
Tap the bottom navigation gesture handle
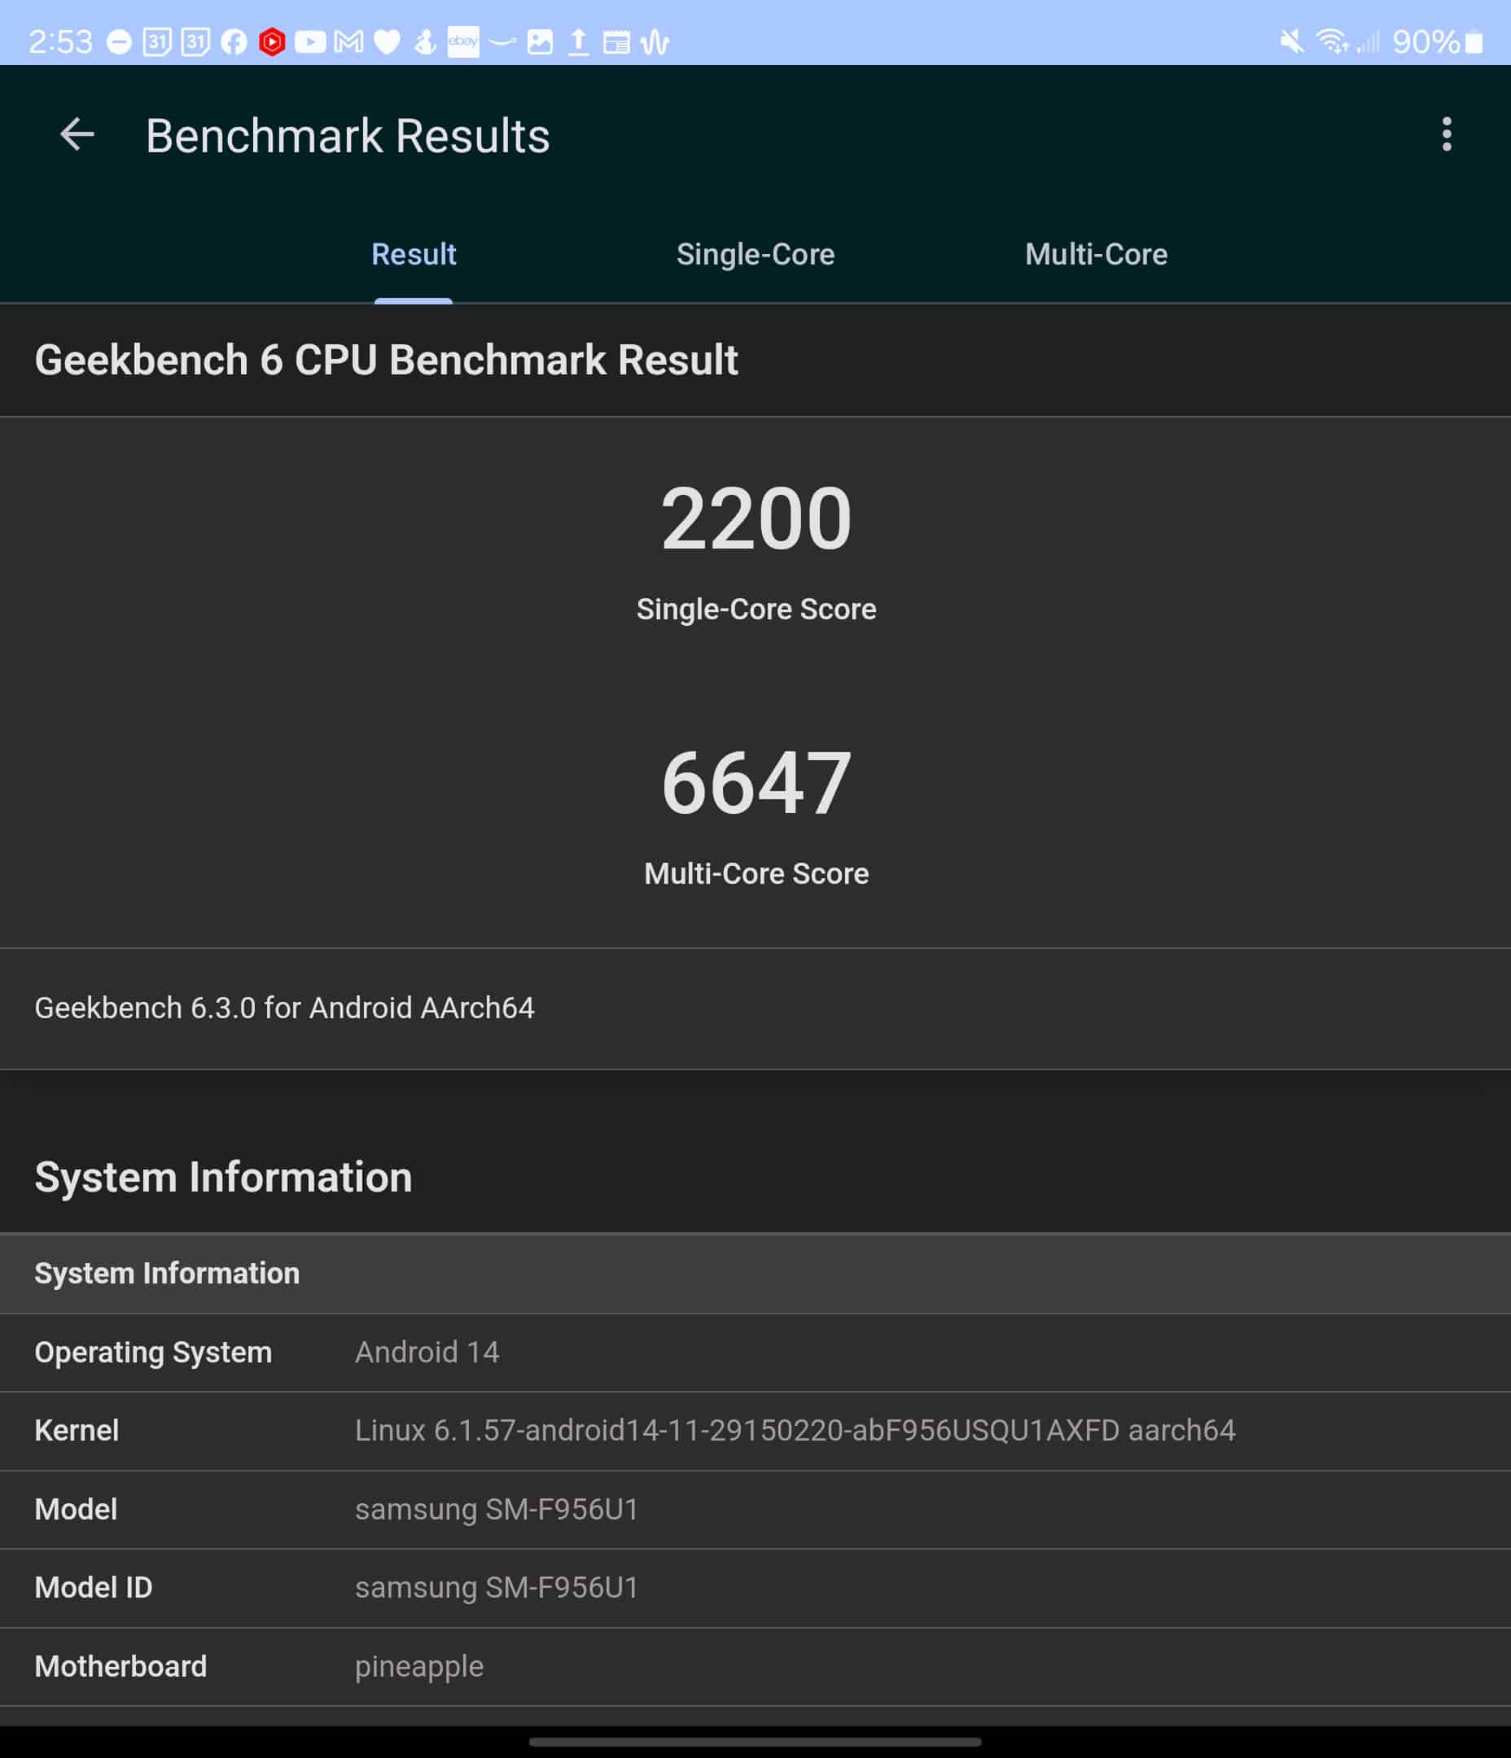[755, 1742]
